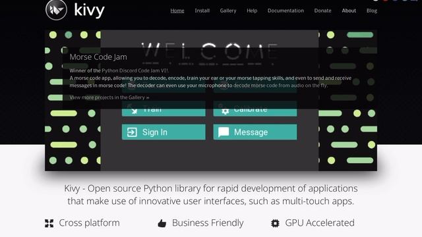
Task: Open Documentation in the navigation bar
Action: (286, 11)
